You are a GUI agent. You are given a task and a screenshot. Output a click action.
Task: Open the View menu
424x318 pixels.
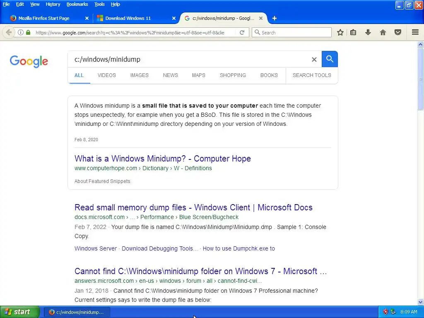pos(35,4)
